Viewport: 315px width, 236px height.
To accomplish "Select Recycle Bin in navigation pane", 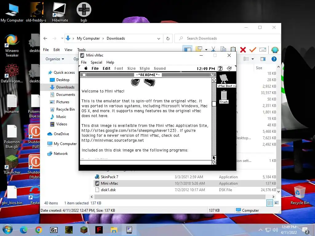I will coord(62,109).
